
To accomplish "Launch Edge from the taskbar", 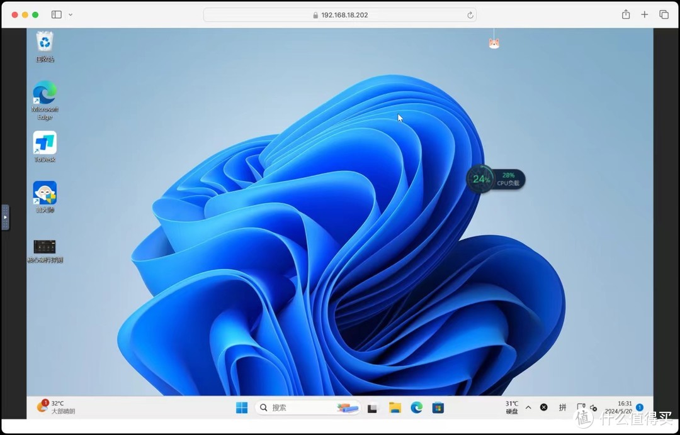I will pyautogui.click(x=416, y=408).
